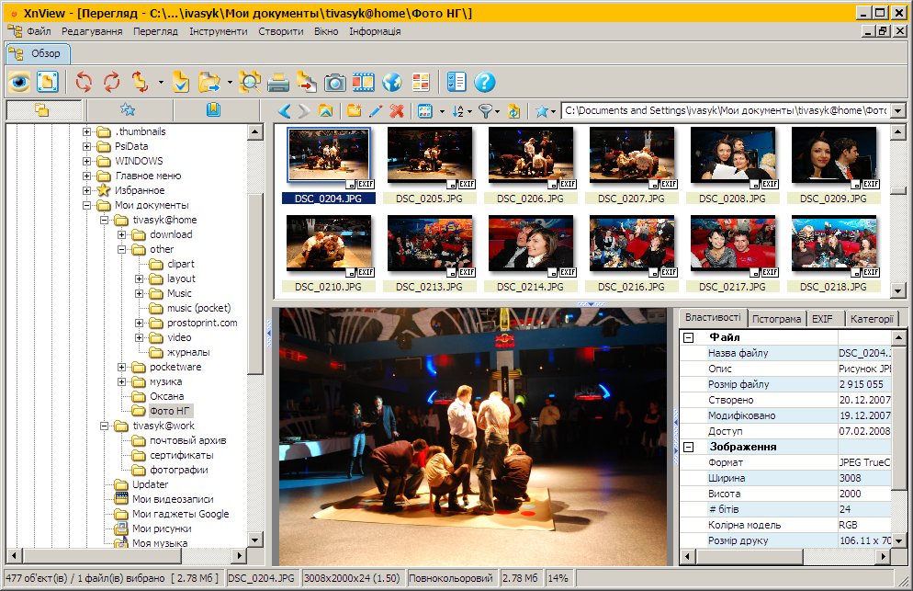The image size is (913, 591).
Task: Expand the prostoprint.com folder
Action: tap(140, 323)
